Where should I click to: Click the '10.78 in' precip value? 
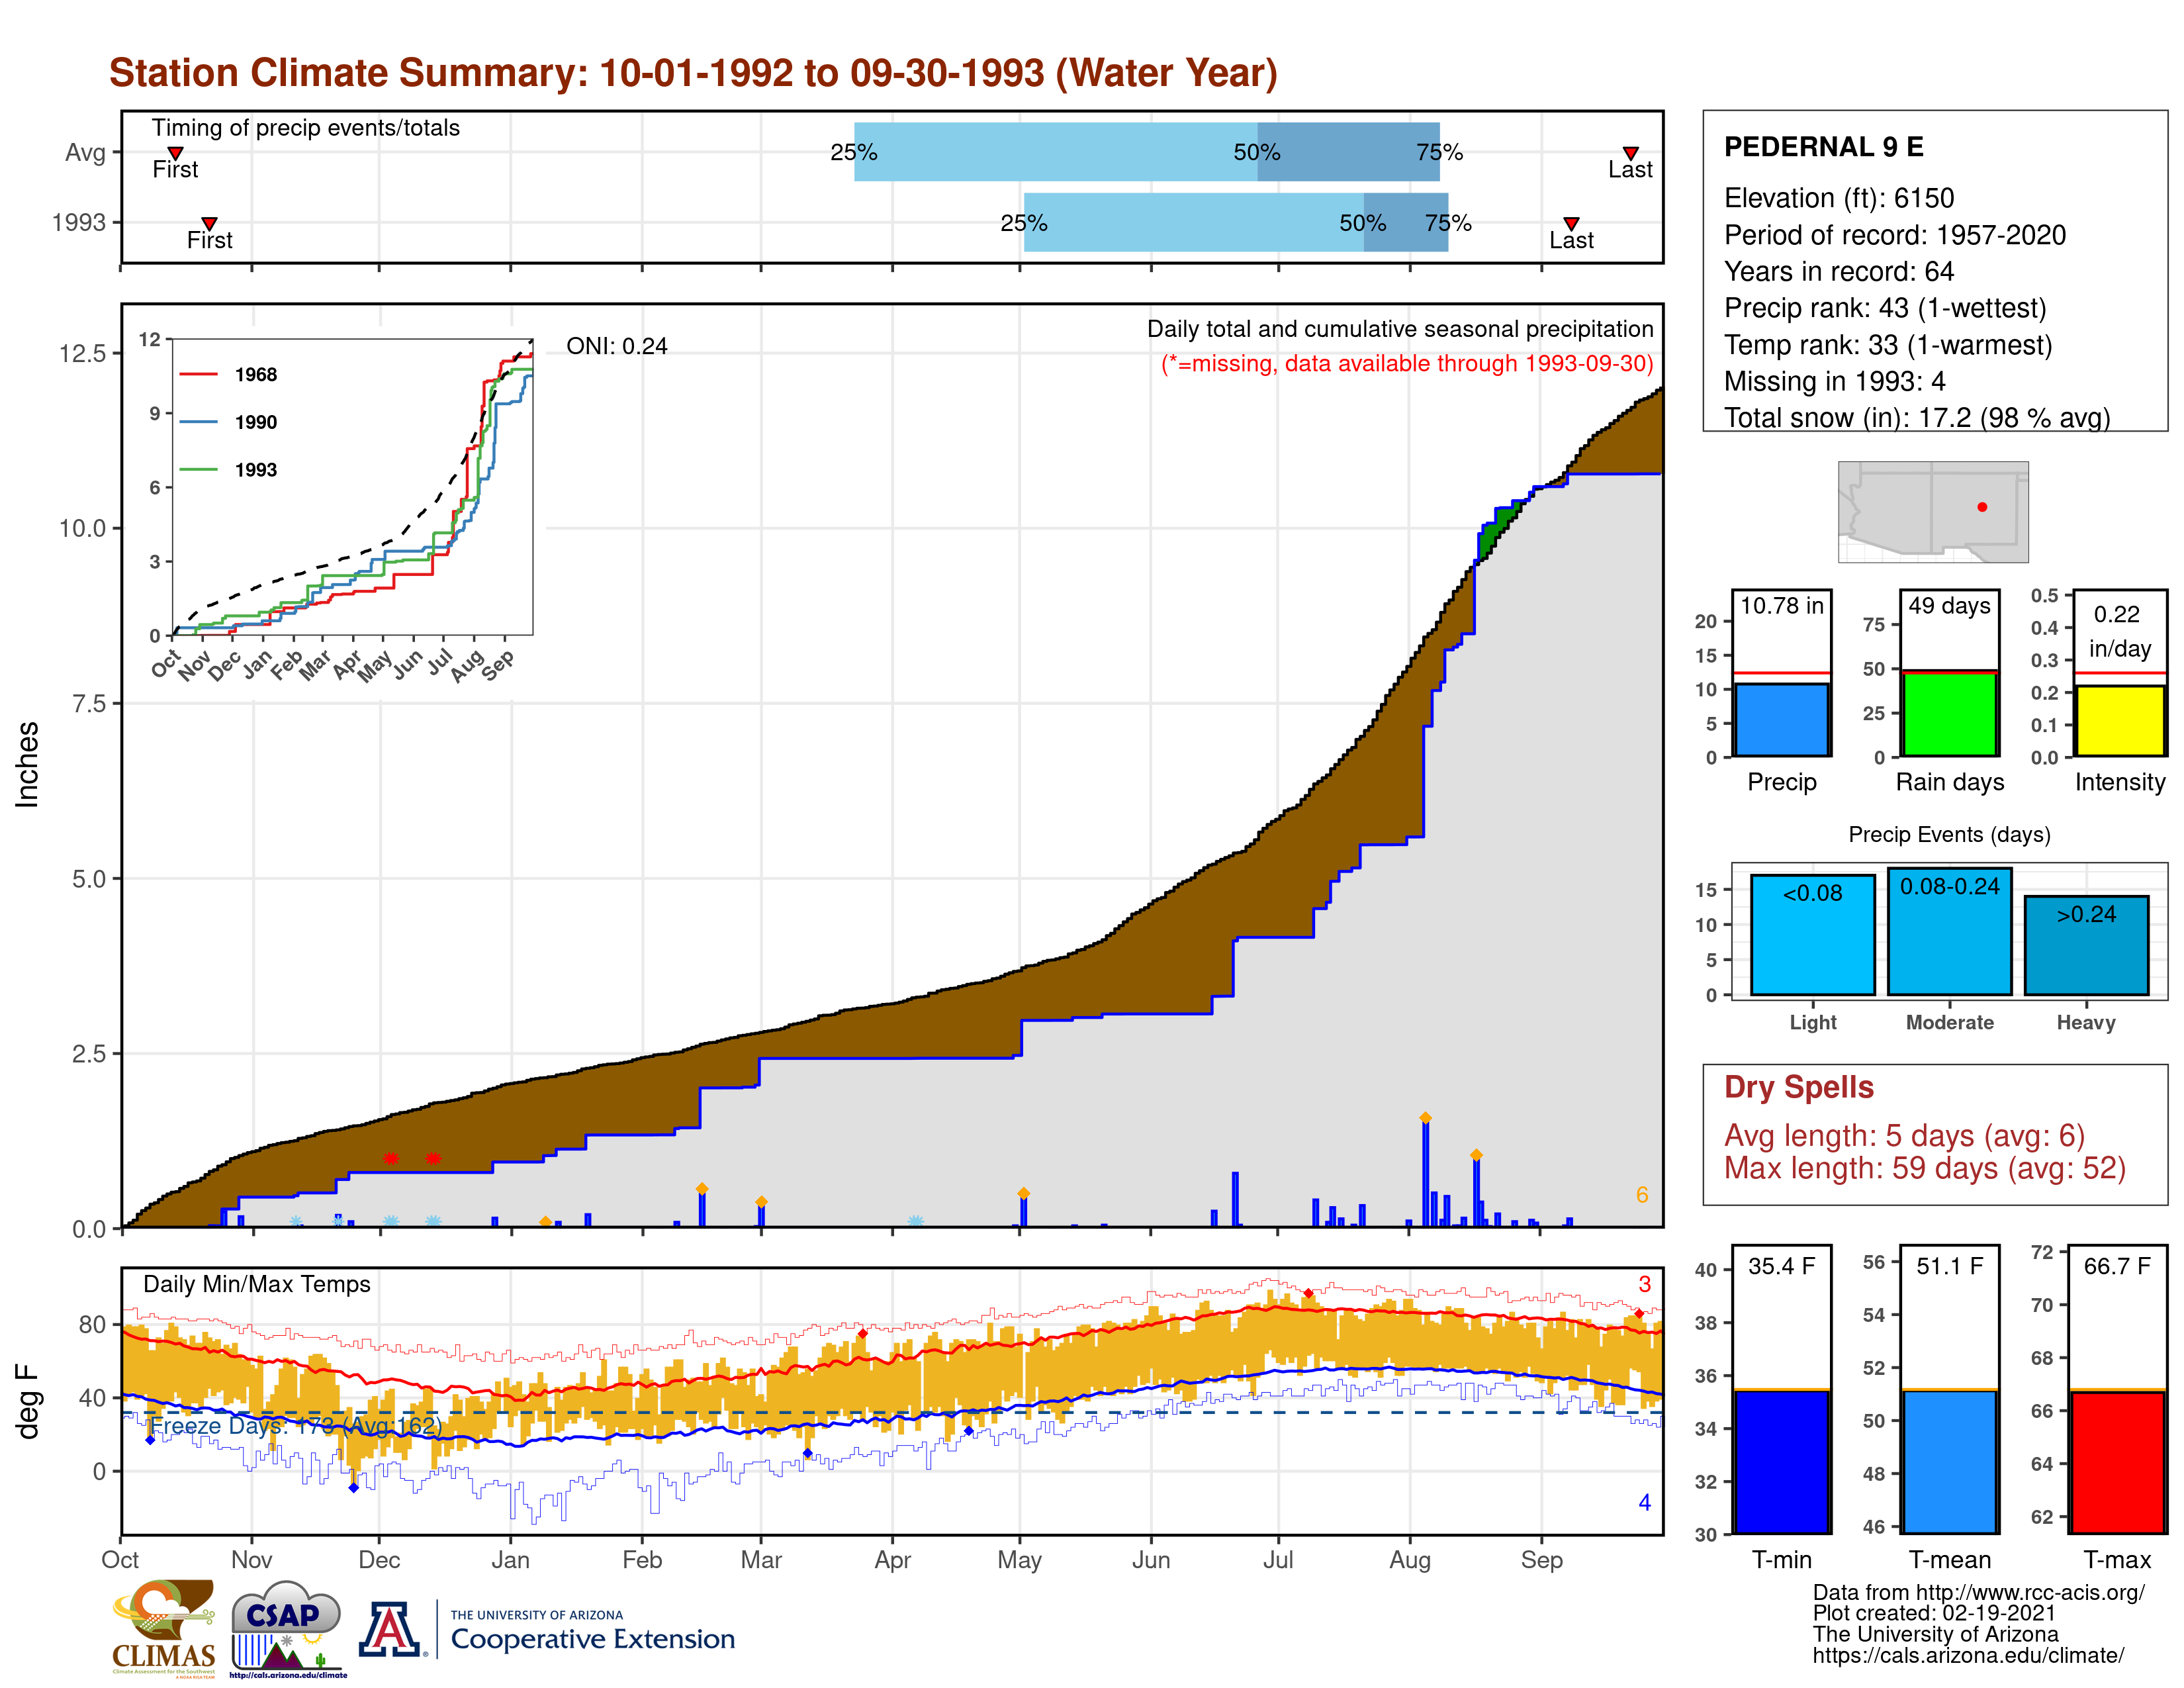1782,606
